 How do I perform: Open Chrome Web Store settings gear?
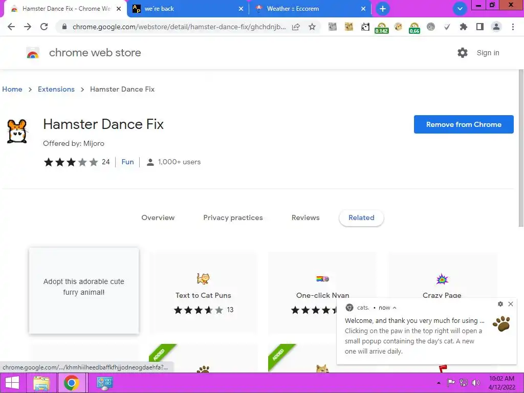click(x=463, y=53)
